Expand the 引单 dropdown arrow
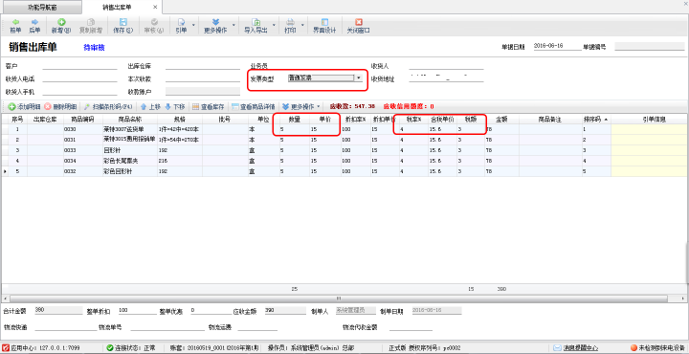 click(193, 25)
